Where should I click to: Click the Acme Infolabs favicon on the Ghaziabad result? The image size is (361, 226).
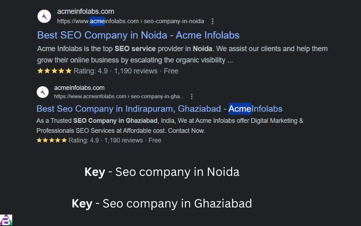click(x=43, y=92)
